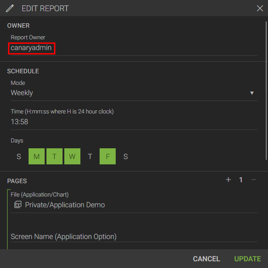
Task: Disable Tuesday in schedule days
Action: pyautogui.click(x=54, y=156)
